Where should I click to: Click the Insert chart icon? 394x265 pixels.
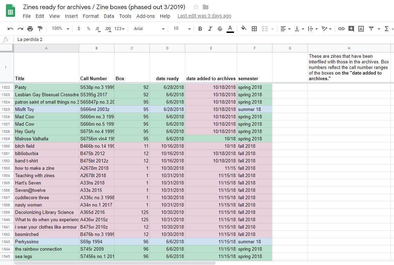[x=361, y=29]
